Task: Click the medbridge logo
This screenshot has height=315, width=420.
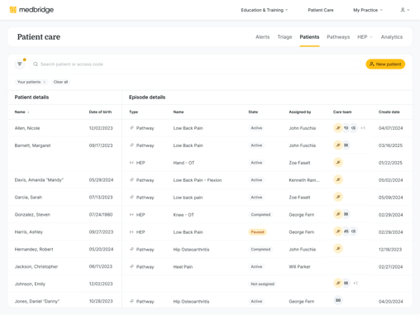Action: click(x=31, y=10)
